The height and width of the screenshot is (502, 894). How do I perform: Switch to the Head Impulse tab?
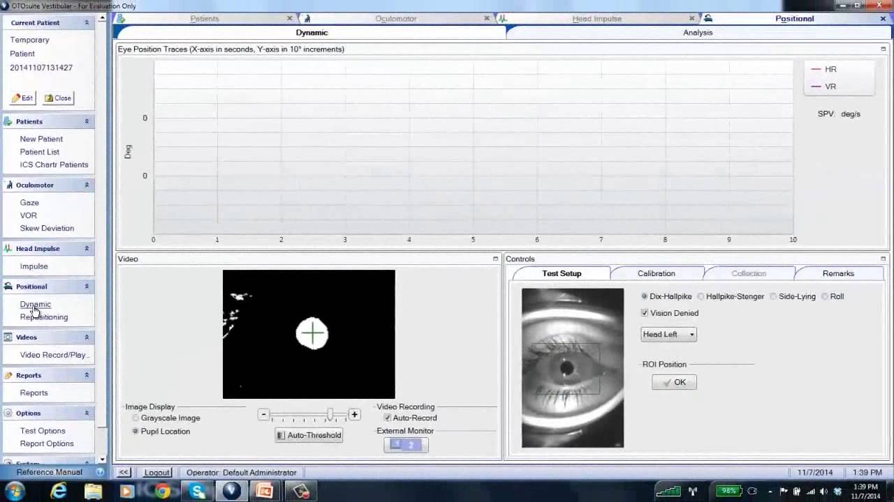596,19
